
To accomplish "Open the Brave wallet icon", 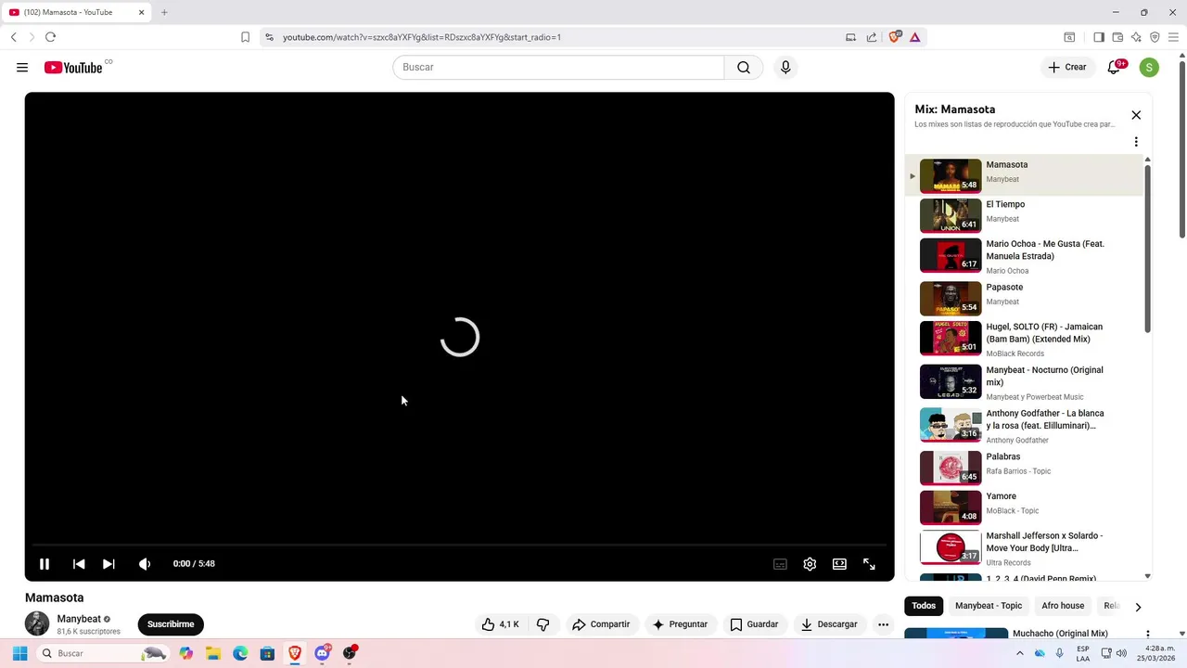I will [x=1117, y=37].
